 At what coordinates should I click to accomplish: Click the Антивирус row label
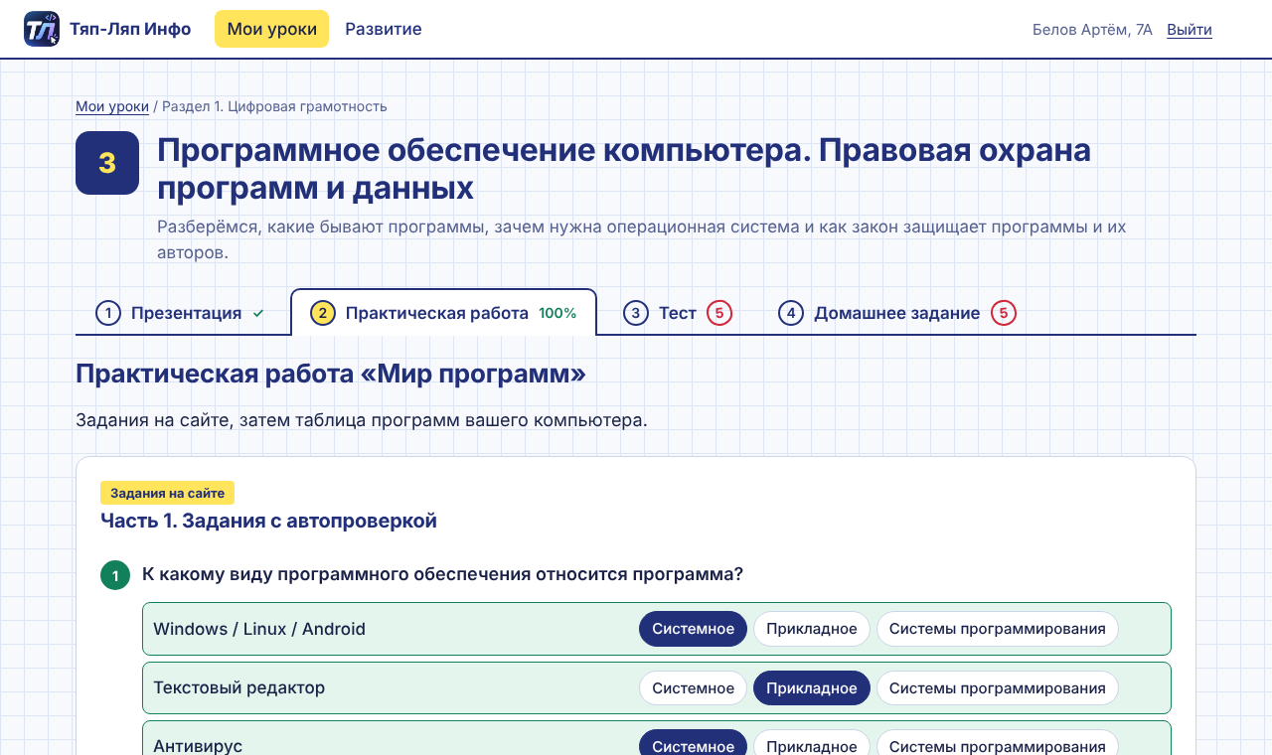[x=198, y=746]
